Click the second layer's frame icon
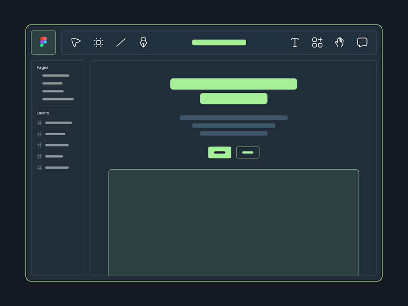 pyautogui.click(x=39, y=134)
